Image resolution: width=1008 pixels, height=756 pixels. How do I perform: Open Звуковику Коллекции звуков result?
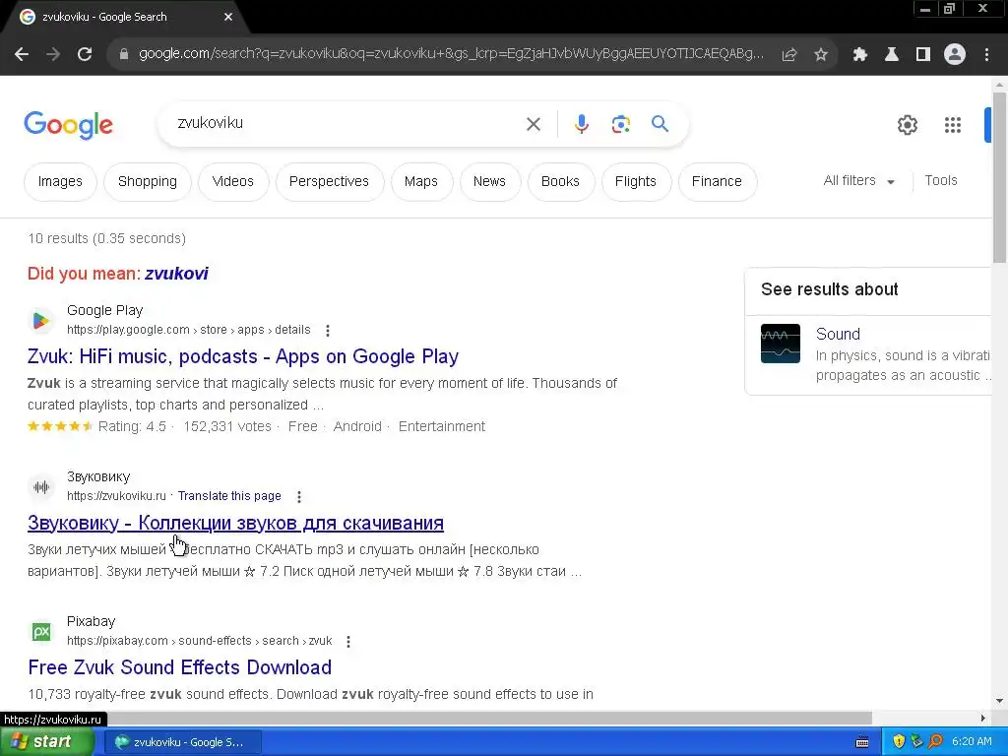pyautogui.click(x=235, y=524)
